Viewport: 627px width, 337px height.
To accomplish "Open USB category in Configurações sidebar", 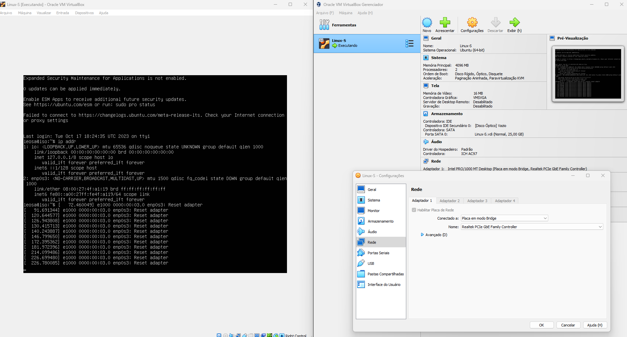I will point(381,263).
